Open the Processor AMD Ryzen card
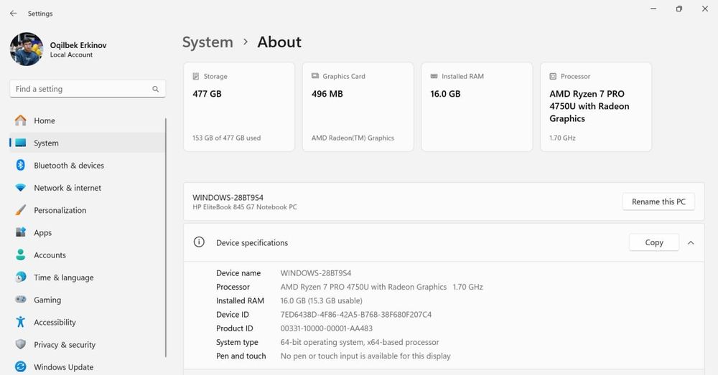 coord(596,107)
